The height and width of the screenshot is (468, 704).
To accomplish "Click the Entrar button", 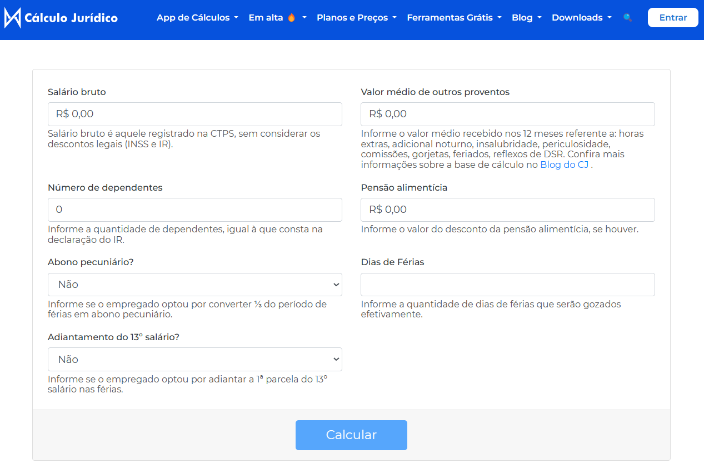I will 673,17.
